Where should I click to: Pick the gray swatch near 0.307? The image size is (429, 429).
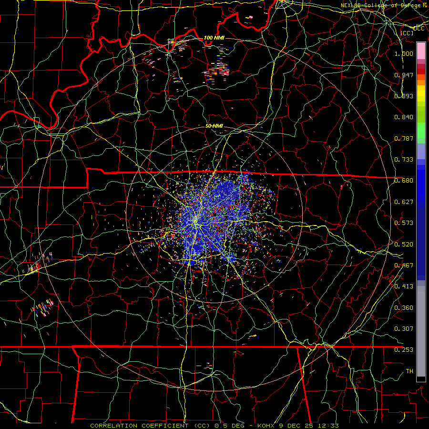(x=421, y=331)
